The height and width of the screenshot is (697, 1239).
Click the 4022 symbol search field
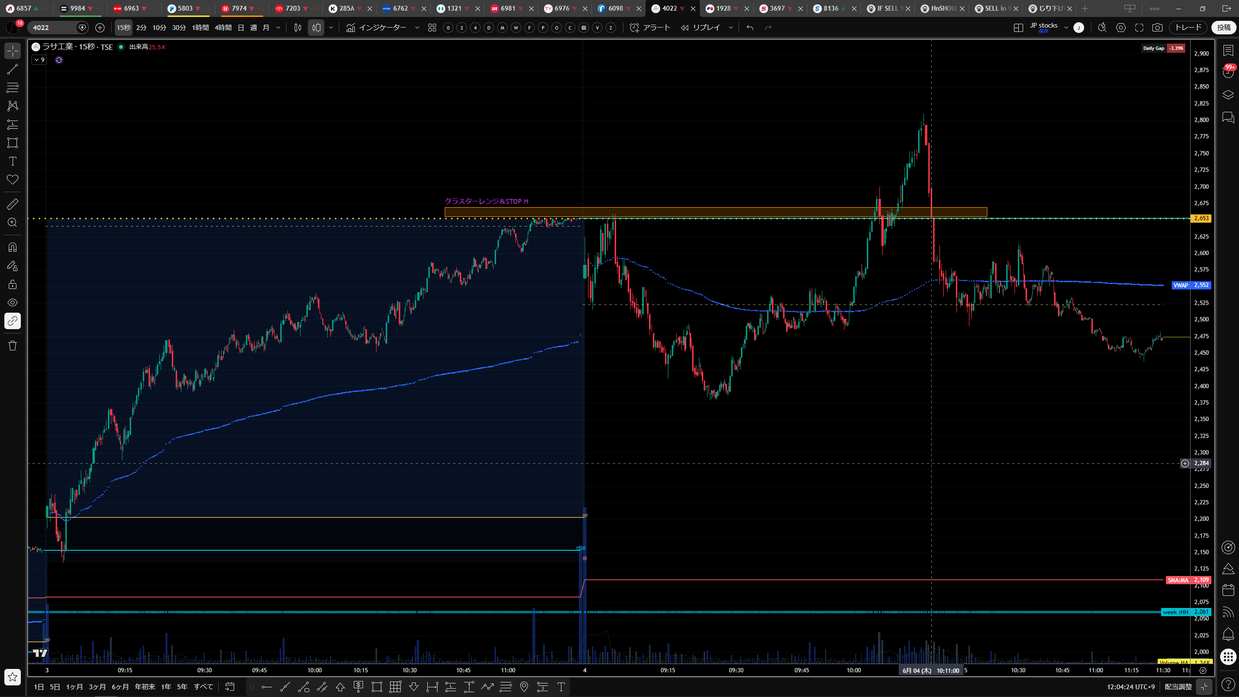pyautogui.click(x=53, y=28)
